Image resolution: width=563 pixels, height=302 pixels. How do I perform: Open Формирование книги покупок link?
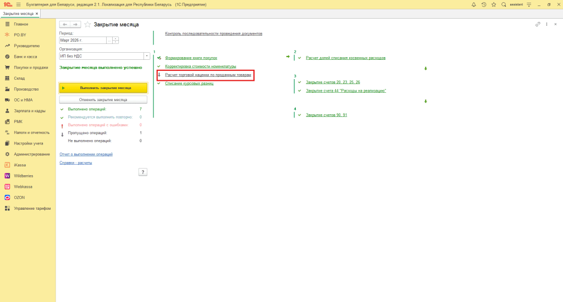point(191,58)
